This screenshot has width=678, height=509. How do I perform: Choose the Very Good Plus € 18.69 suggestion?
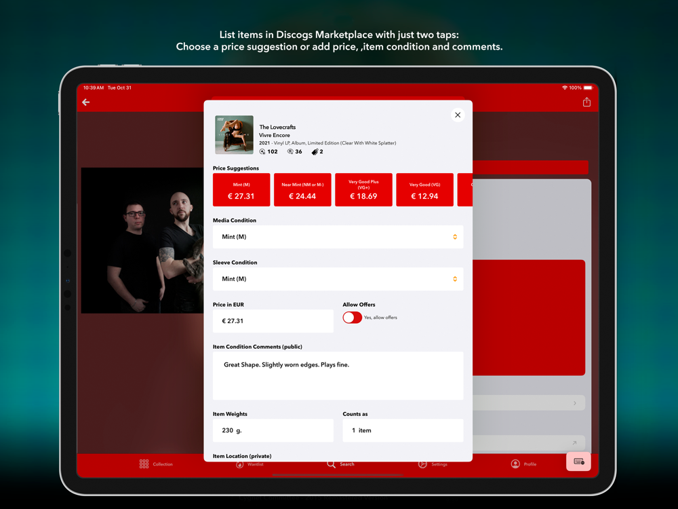tap(363, 190)
